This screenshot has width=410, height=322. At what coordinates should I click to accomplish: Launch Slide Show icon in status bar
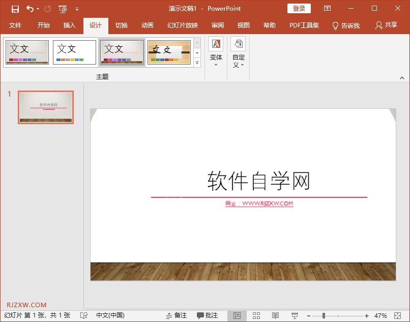coord(295,315)
